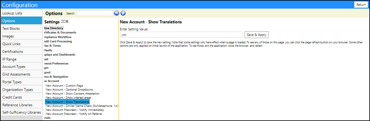Screen dimensions: 370x121
Task: Select Portal Types in the sidebar
Action: [x=21, y=82]
